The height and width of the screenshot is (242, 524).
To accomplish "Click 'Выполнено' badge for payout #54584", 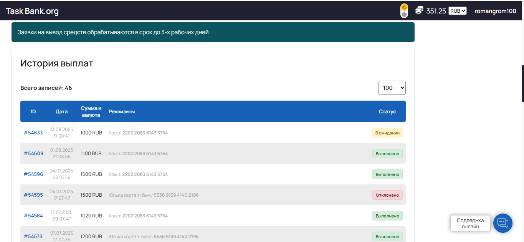I will [x=387, y=216].
